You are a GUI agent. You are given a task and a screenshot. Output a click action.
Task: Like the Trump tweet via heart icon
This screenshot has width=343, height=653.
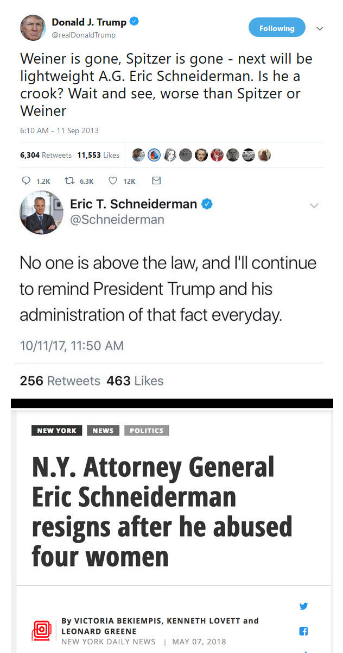point(113,181)
